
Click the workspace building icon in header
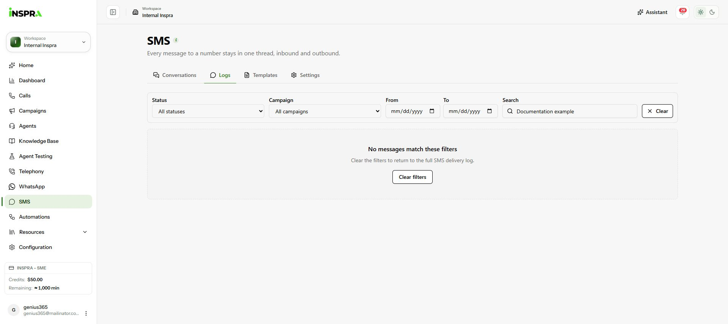click(x=135, y=12)
